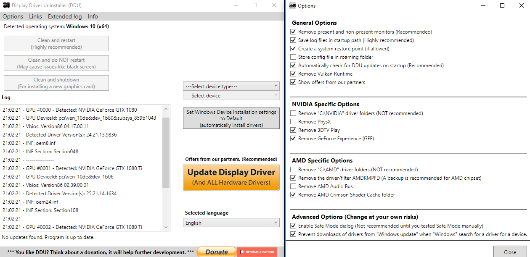The height and width of the screenshot is (257, 530).
Task: Enable Store config file in roaming folder
Action: (x=293, y=57)
